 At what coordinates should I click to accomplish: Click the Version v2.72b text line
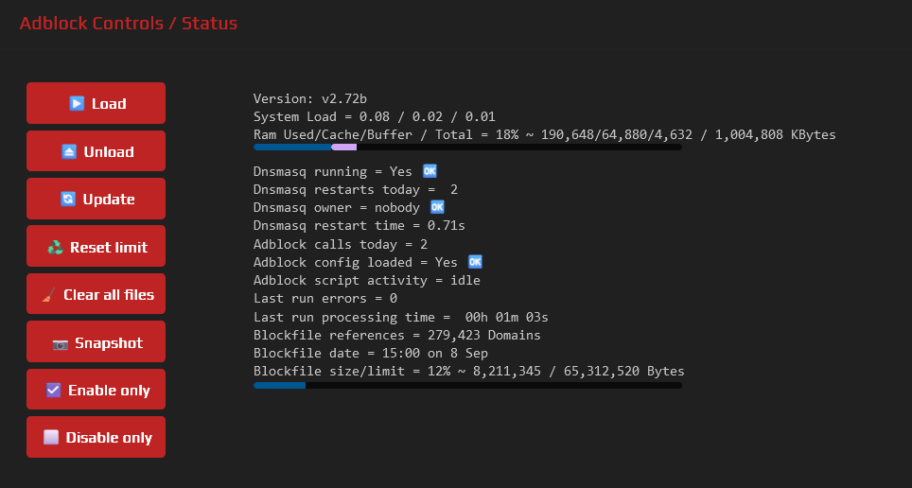click(310, 98)
